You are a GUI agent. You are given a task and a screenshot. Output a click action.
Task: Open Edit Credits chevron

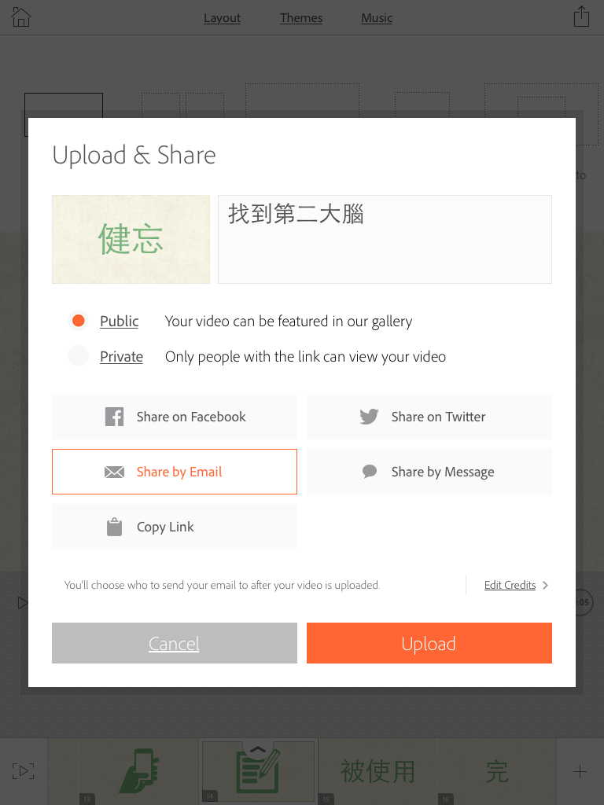(x=516, y=585)
